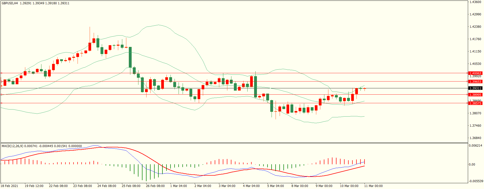This screenshot has width=484, height=189.
Task: Click the 10 Mar 00:00 time label
Action: coord(349,186)
